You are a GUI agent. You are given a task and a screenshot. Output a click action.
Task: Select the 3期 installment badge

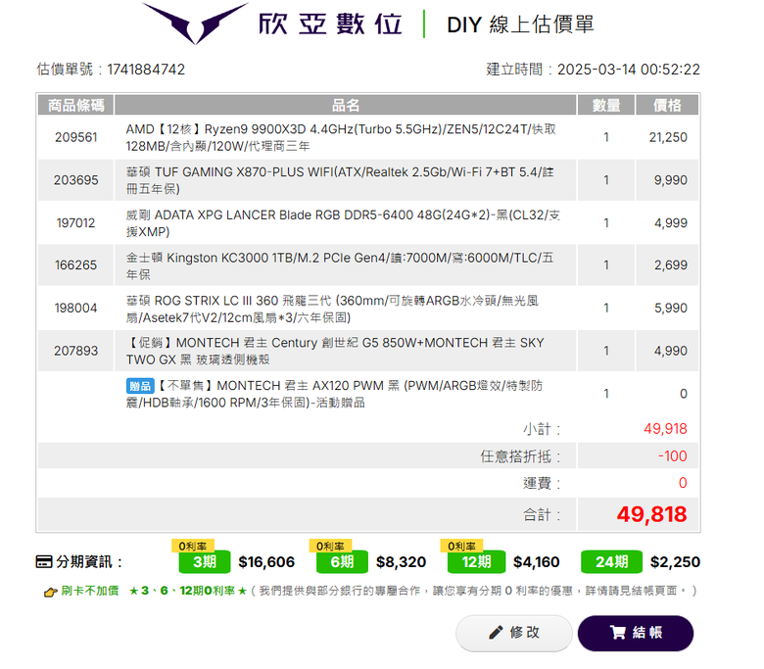[x=205, y=562]
